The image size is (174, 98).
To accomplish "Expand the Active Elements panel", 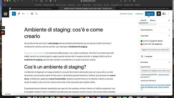I will click(x=155, y=30).
